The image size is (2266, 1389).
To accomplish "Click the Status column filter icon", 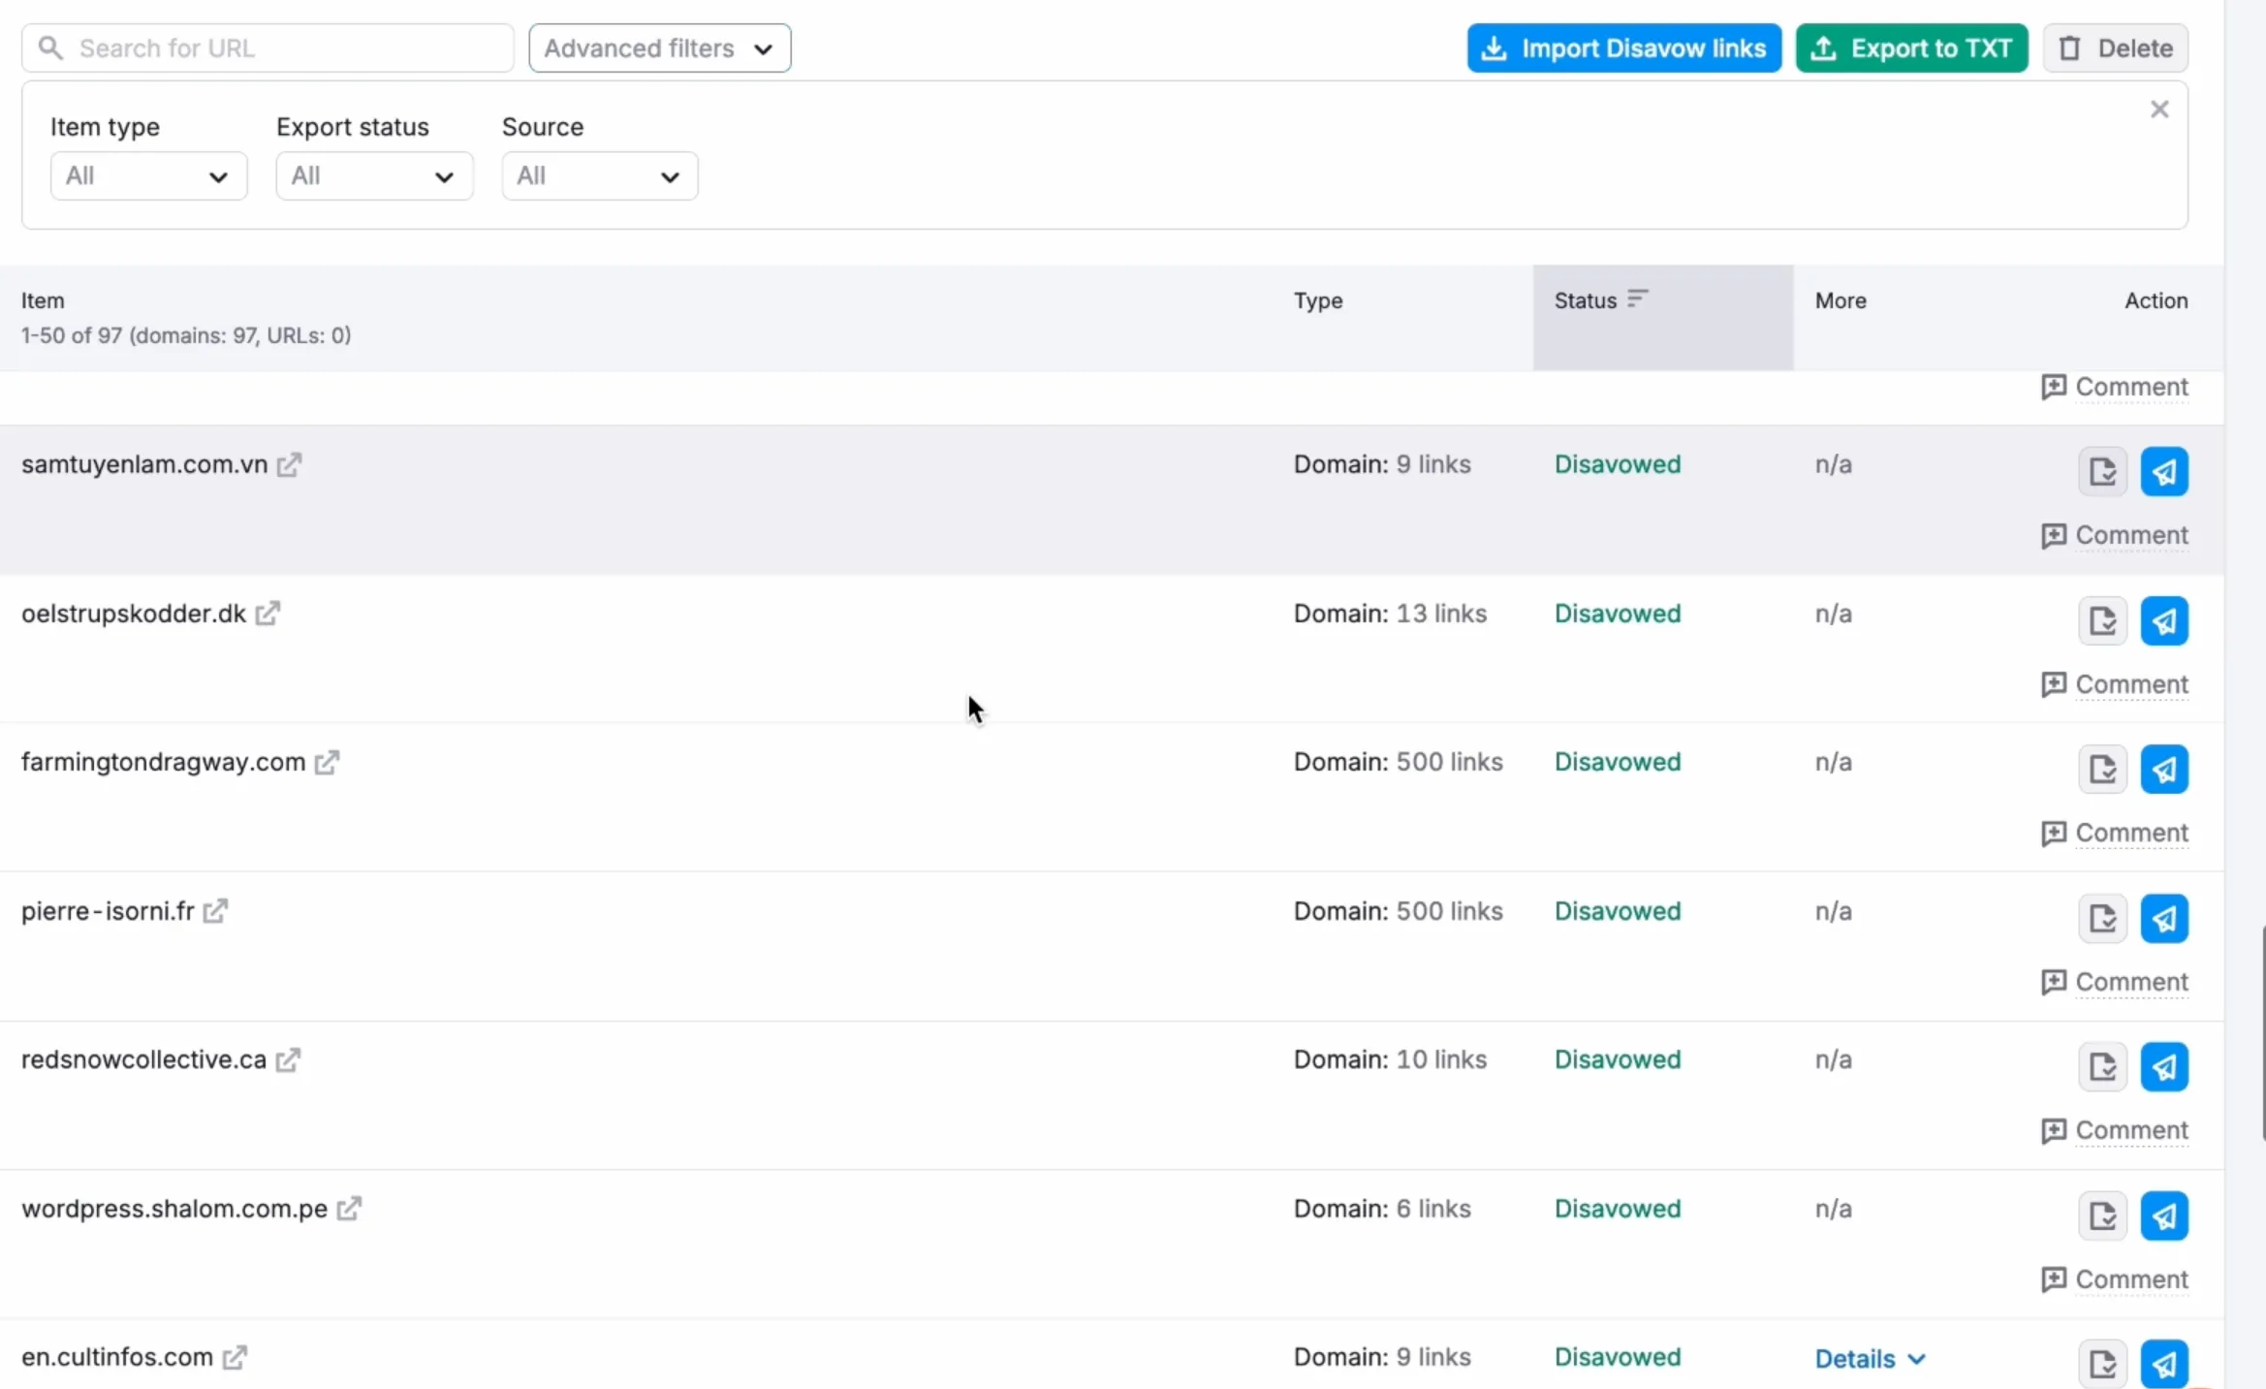I will tap(1640, 298).
